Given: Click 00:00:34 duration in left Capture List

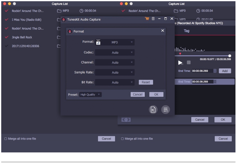Looking at the screenshot, I should 90,11.
